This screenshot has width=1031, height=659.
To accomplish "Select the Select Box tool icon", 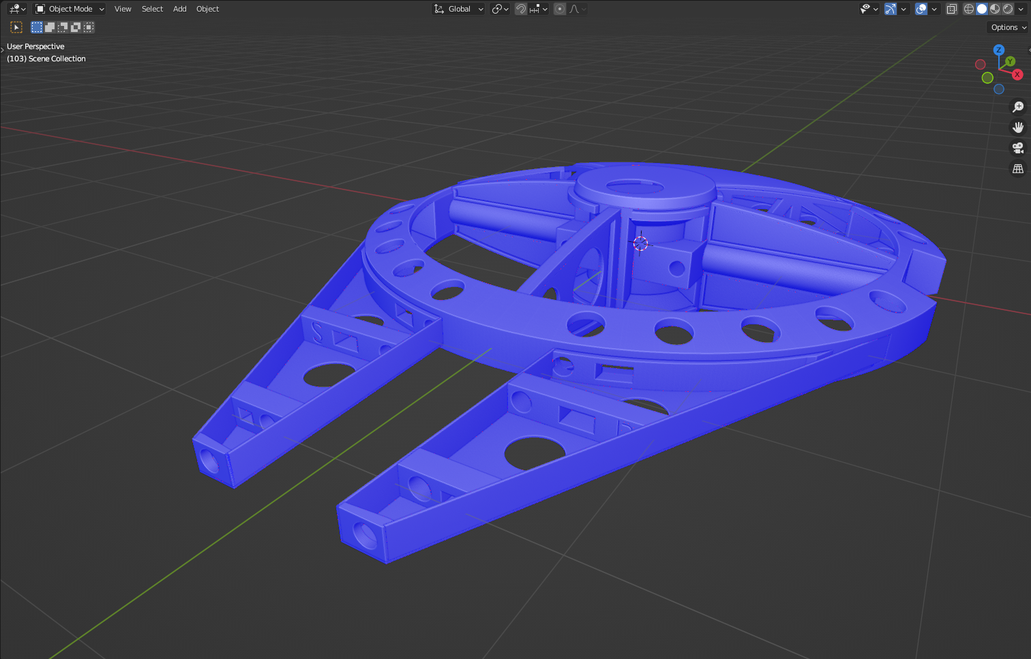I will [x=16, y=27].
